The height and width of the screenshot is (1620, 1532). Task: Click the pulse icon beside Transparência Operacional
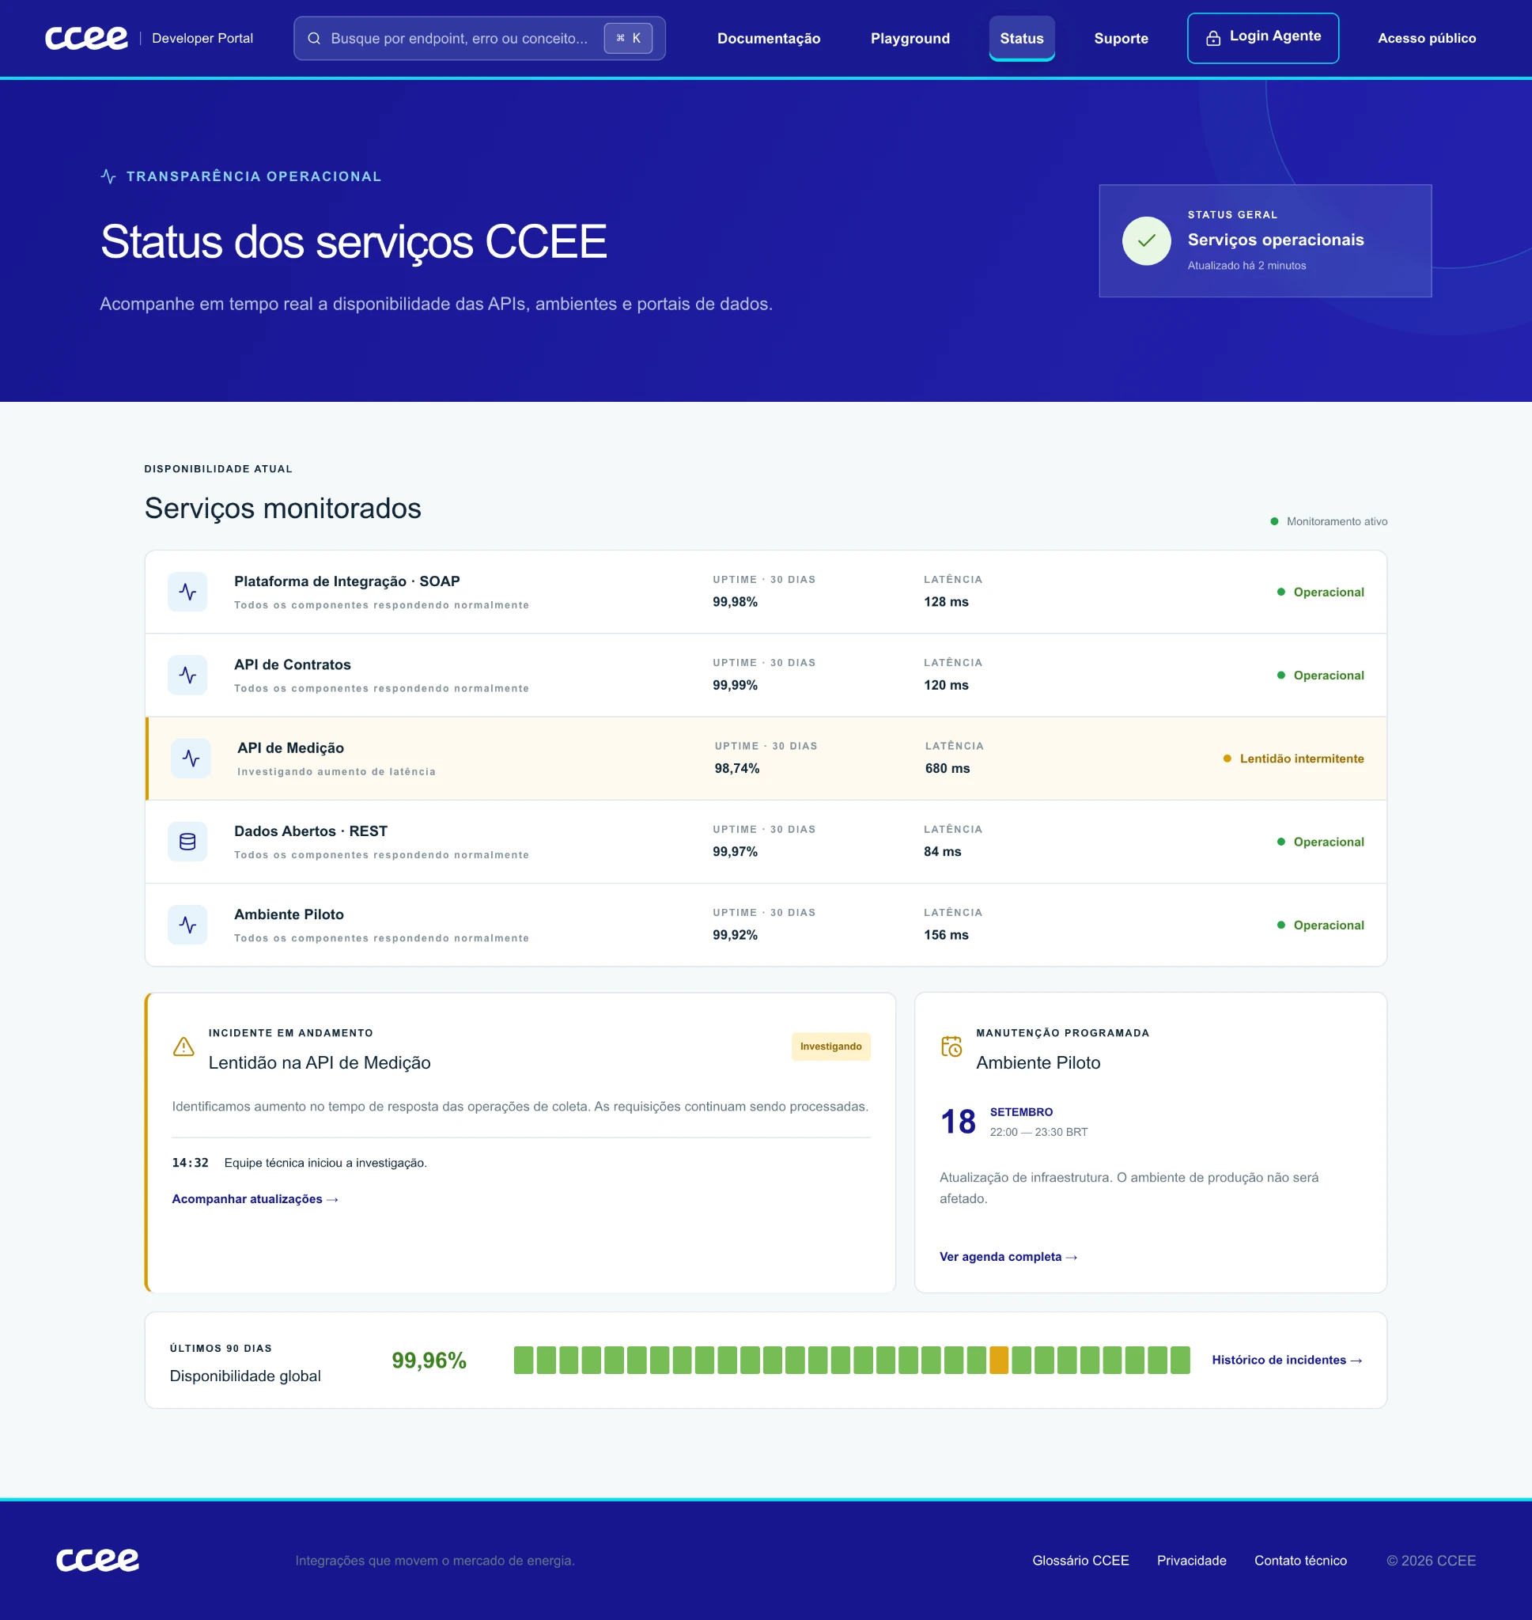(108, 176)
